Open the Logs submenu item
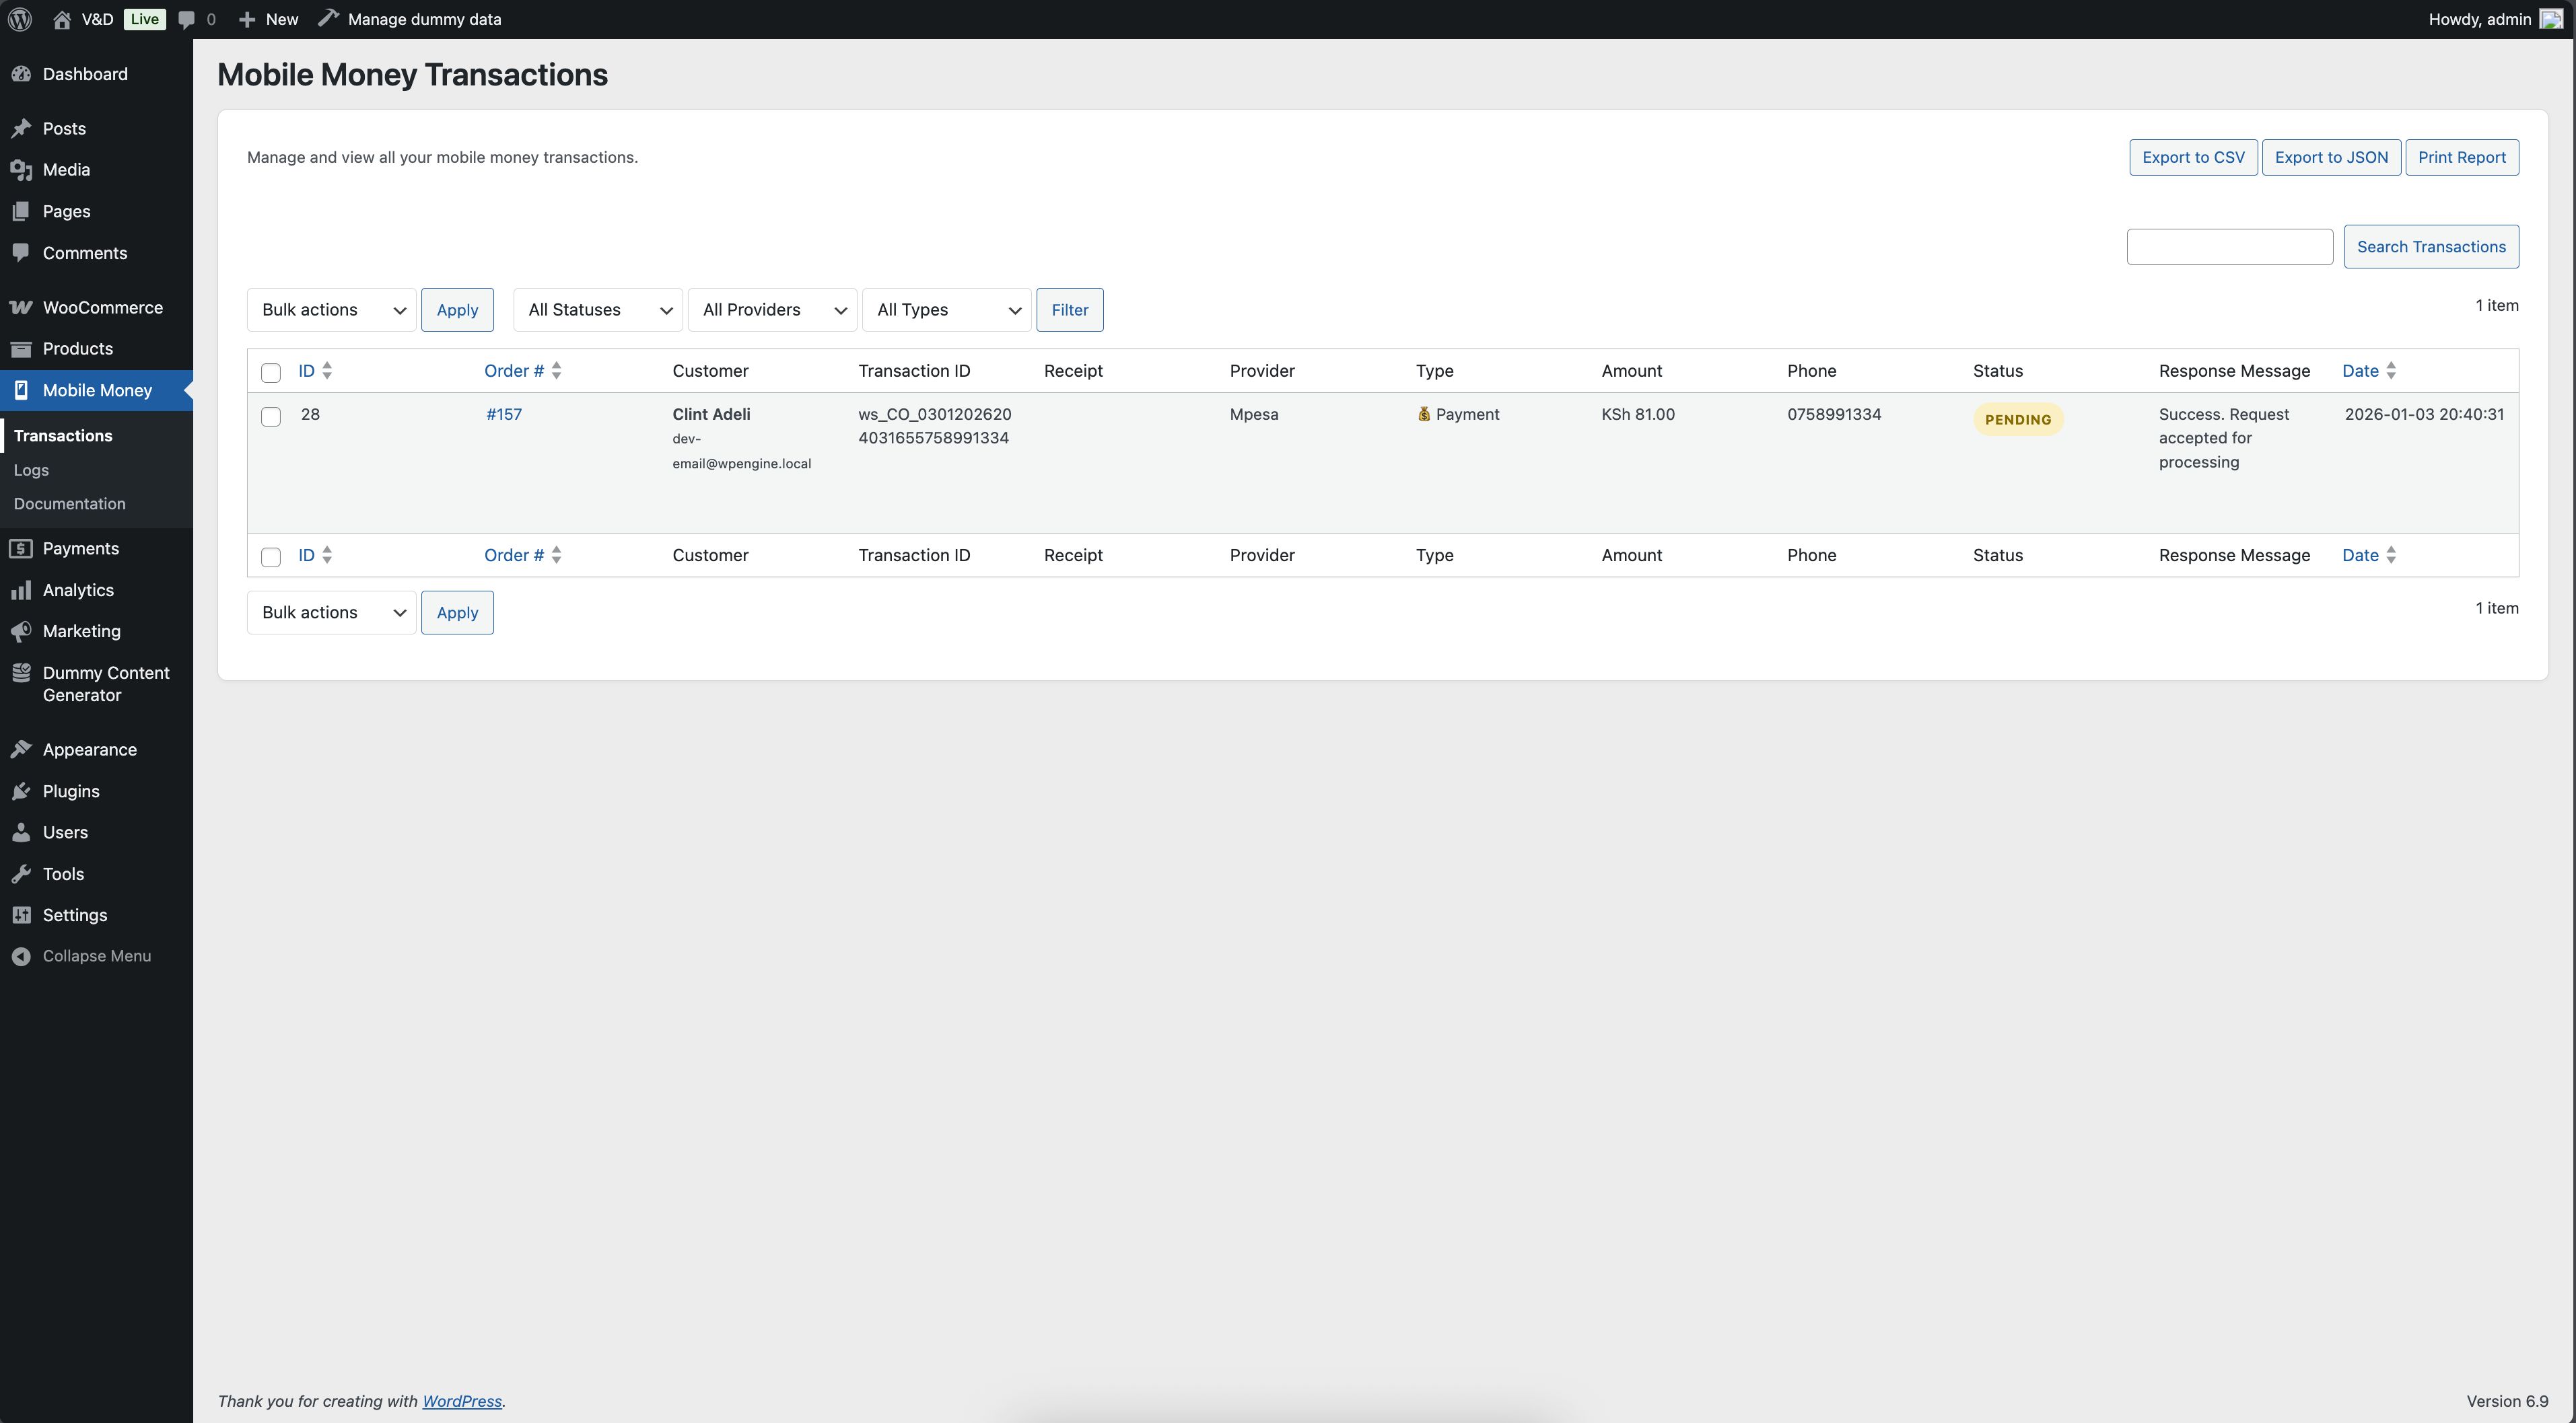 click(x=31, y=470)
